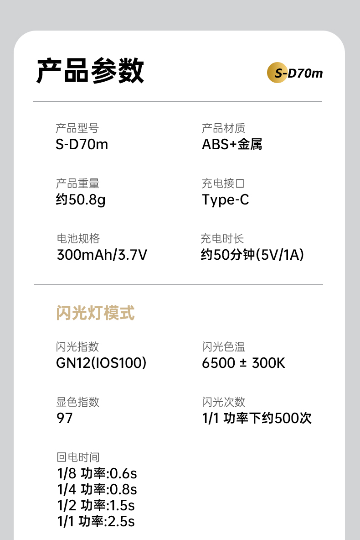Select the 97 color rendering value
The width and height of the screenshot is (360, 540).
(65, 418)
